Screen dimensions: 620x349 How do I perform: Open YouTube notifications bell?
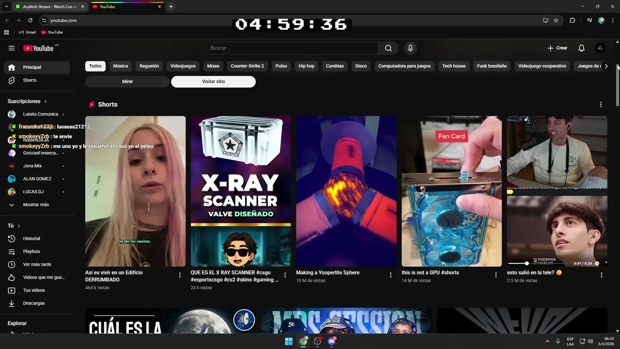pyautogui.click(x=582, y=48)
